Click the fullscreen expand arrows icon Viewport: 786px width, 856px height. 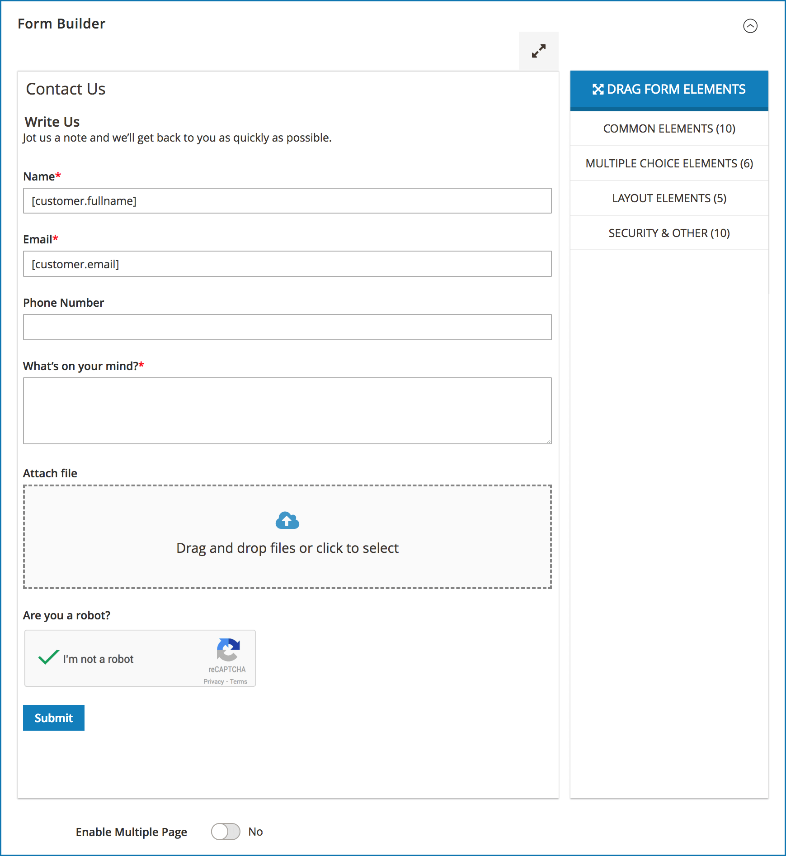point(538,51)
